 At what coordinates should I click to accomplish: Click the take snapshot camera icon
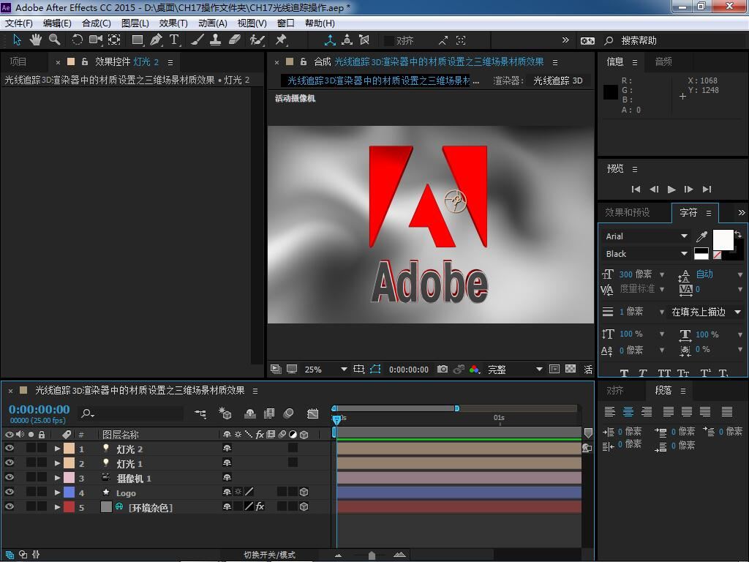(443, 369)
